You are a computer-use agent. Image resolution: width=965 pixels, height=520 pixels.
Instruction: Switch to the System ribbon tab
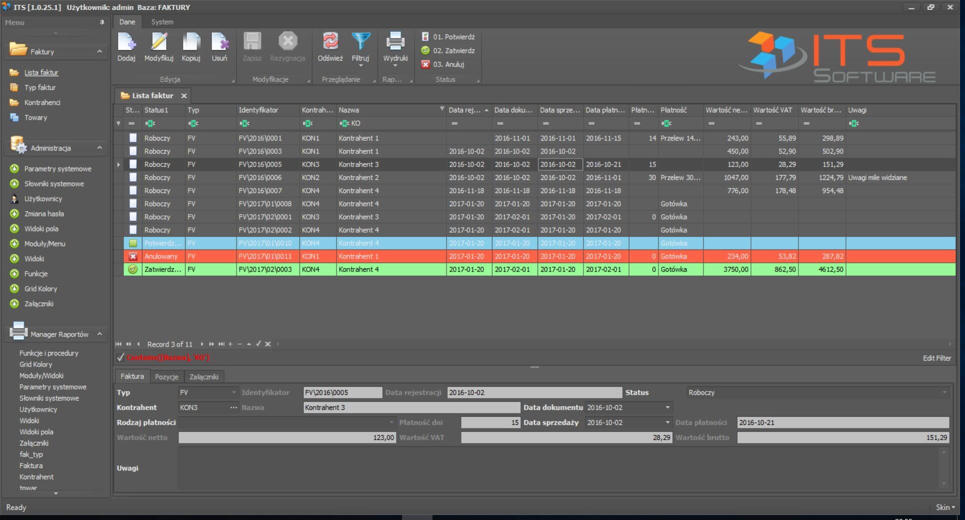[x=162, y=22]
